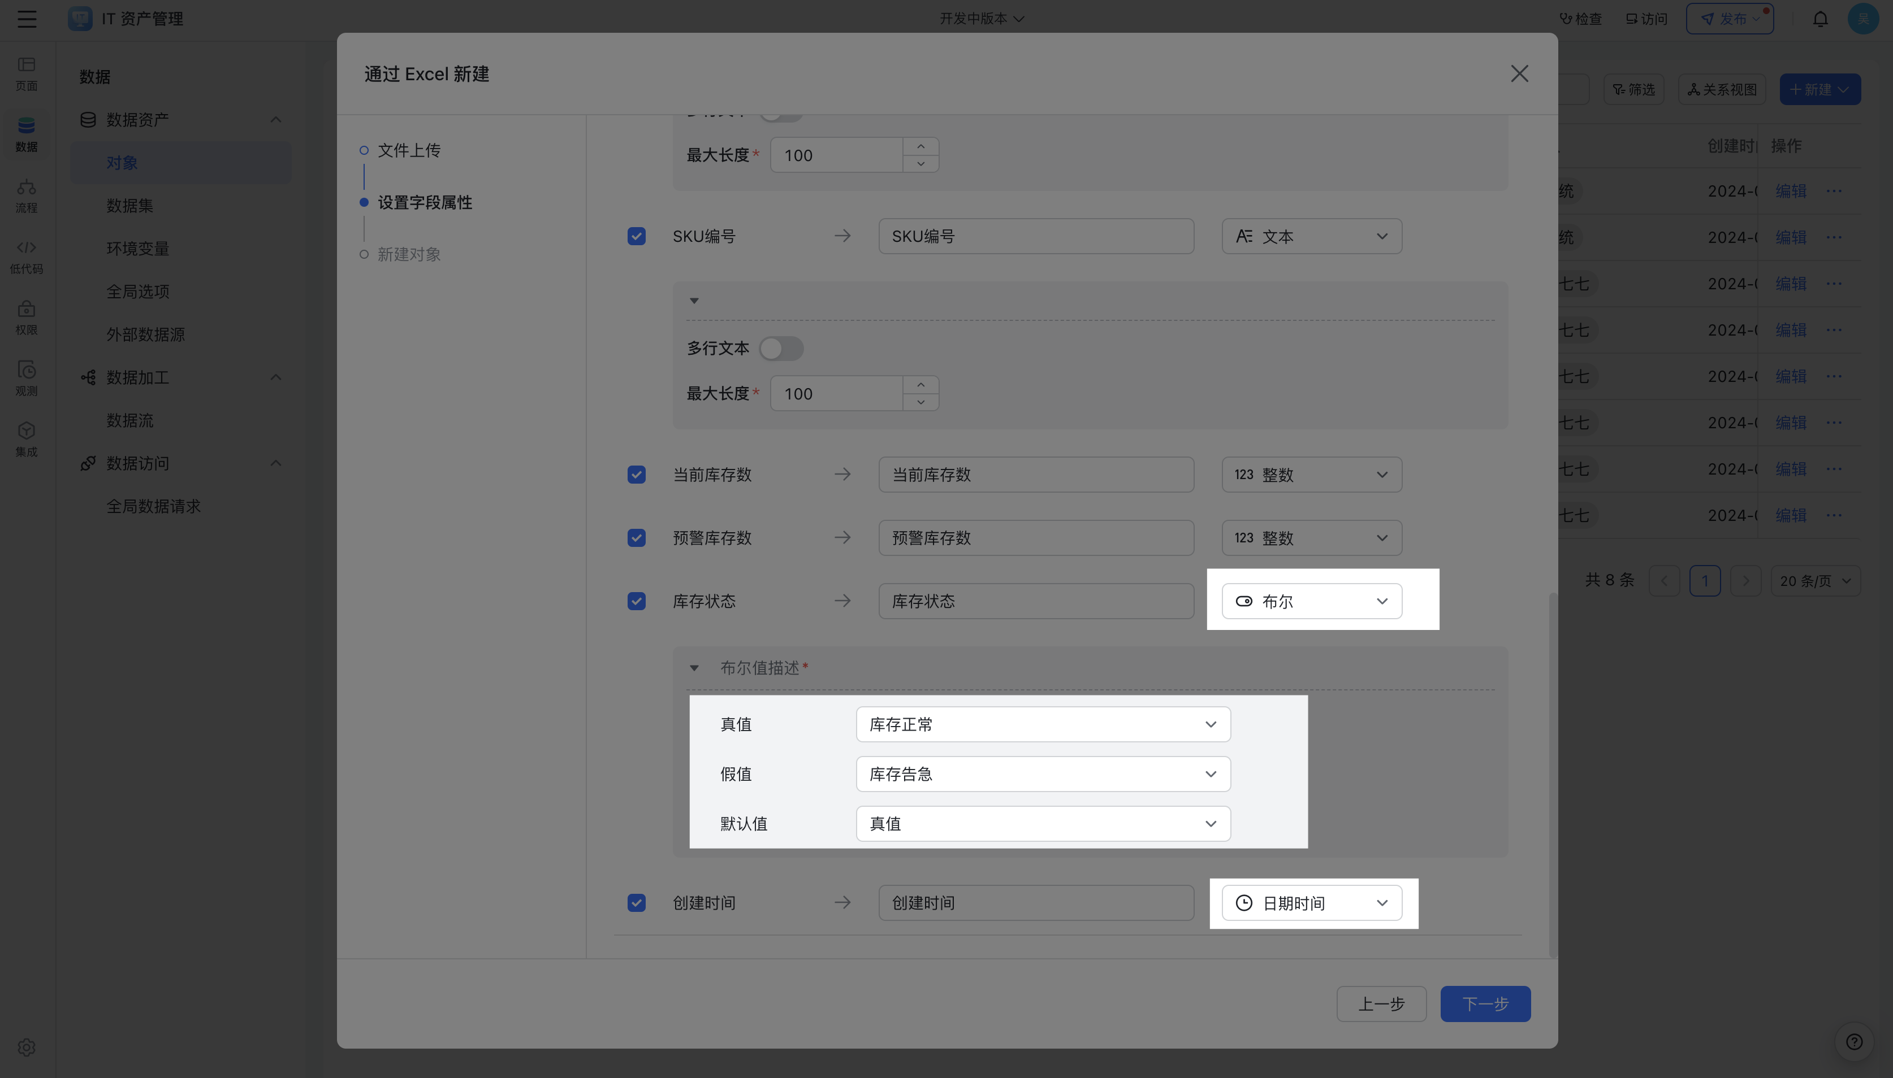The image size is (1893, 1078).
Task: Uncheck the 预警库存数 field checkbox
Action: coord(637,537)
